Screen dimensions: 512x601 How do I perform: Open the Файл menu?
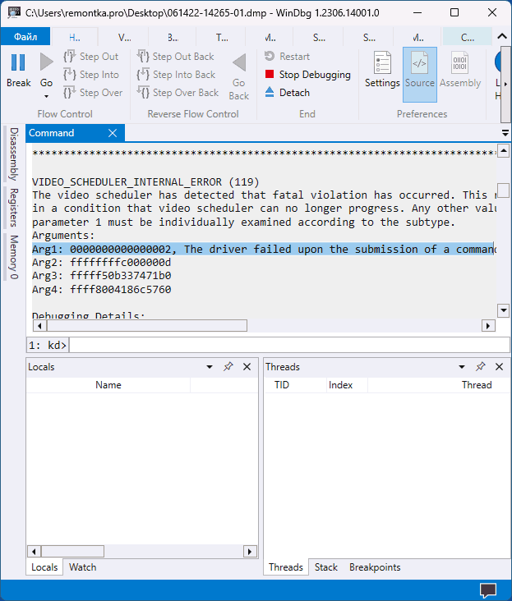tap(25, 37)
